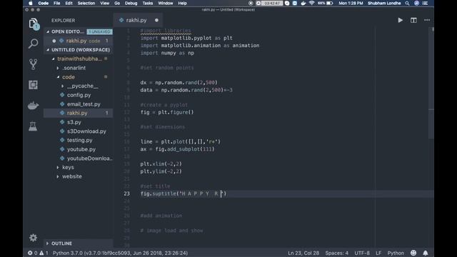
Task: Open the Debug menu
Action: (x=131, y=3)
